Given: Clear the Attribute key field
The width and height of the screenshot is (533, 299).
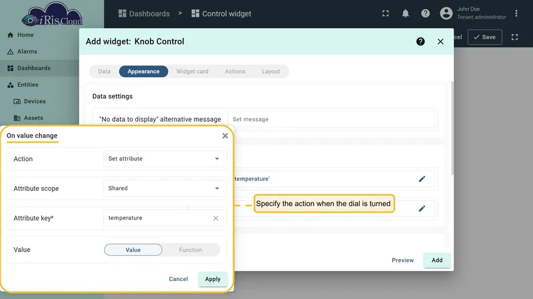Looking at the screenshot, I should [216, 219].
